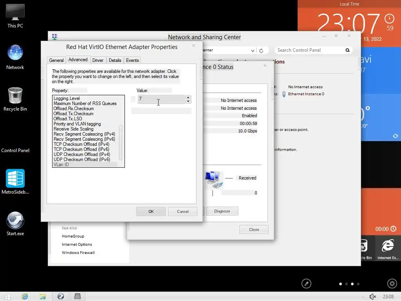Select Receive Side Scaling property

click(x=73, y=129)
